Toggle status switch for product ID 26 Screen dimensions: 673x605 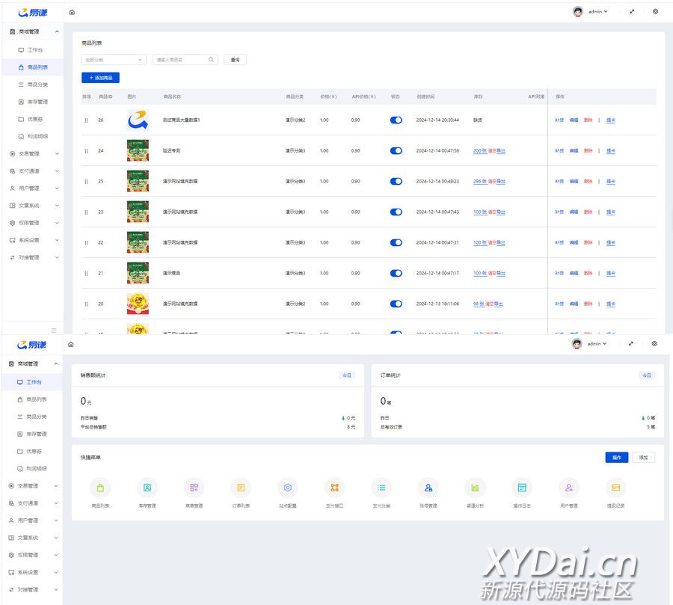pyautogui.click(x=396, y=120)
